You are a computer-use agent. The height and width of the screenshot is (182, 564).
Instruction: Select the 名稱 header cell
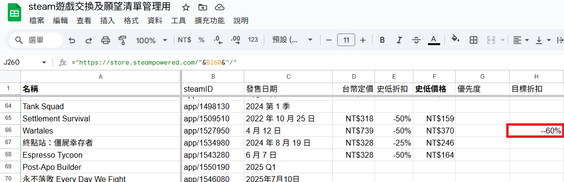point(101,89)
